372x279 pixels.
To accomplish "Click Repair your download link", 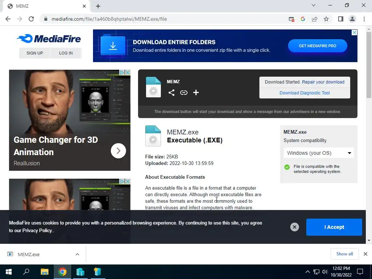I will [323, 82].
